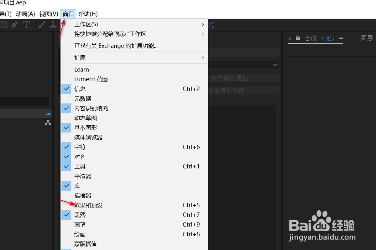Image resolution: width=376 pixels, height=250 pixels.
Task: Select the Rectangle shape tool
Action: [x=3, y=25]
